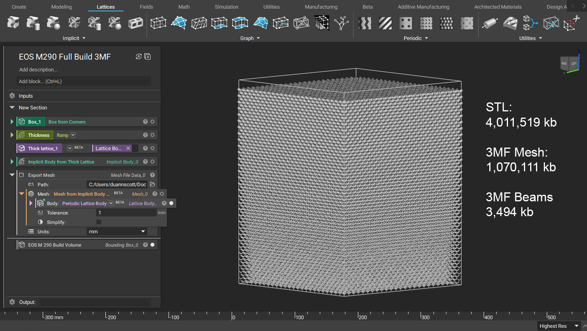Expand the Box_1 block arrow
587x331 pixels.
pos(12,122)
